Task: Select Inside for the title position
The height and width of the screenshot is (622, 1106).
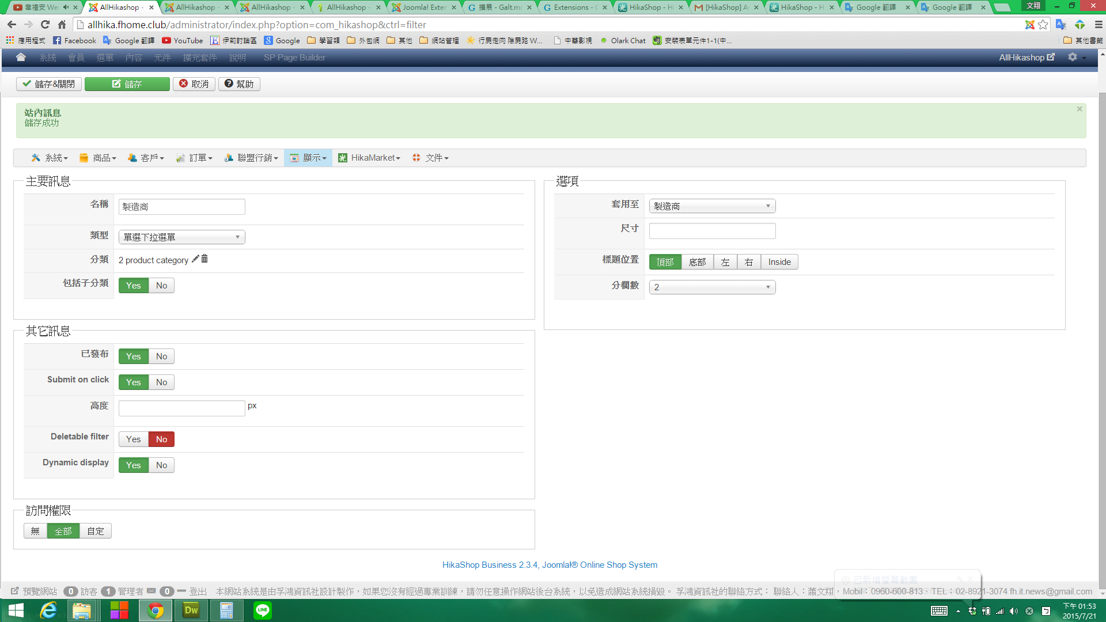Action: pyautogui.click(x=779, y=262)
